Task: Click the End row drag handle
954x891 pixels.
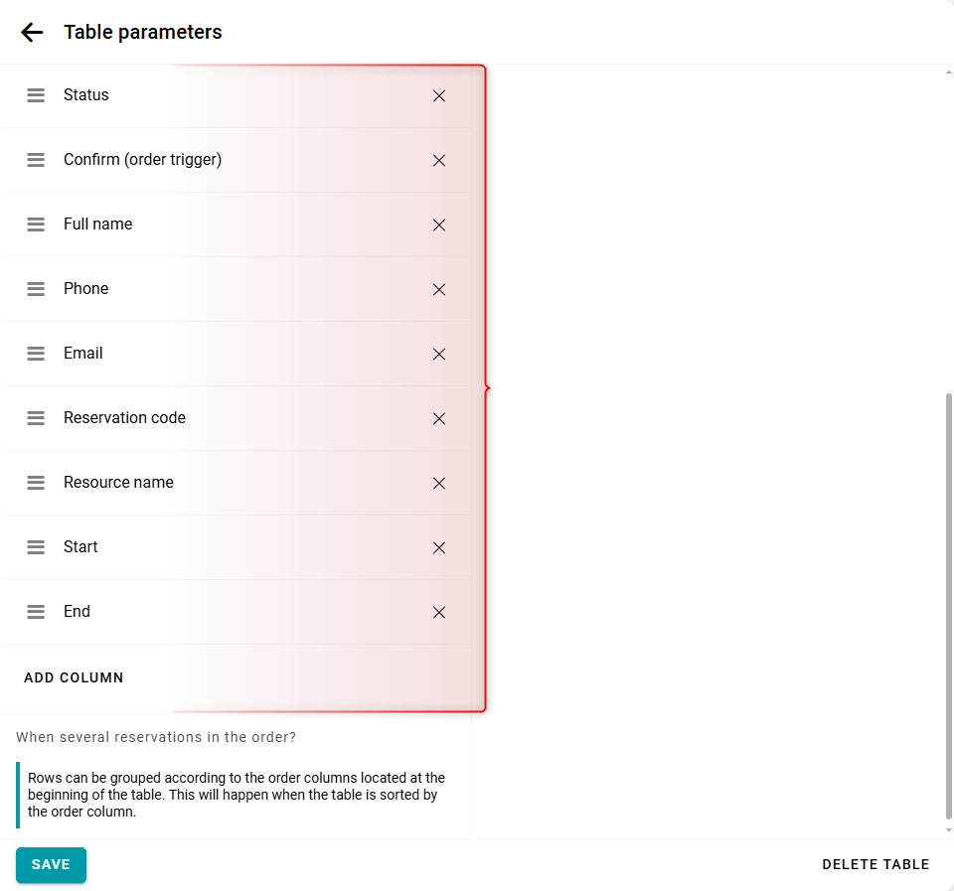Action: [36, 612]
